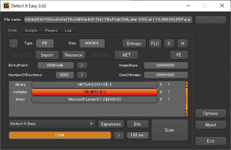
Task: Switch to the Scan tab
Action: (13, 30)
